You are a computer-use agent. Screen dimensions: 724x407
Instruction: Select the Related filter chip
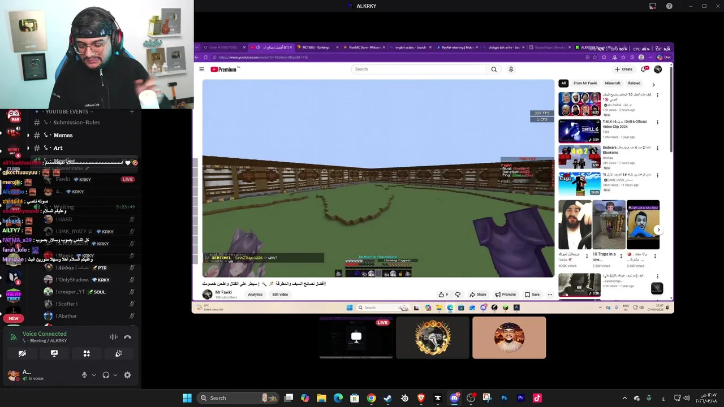[x=634, y=83]
